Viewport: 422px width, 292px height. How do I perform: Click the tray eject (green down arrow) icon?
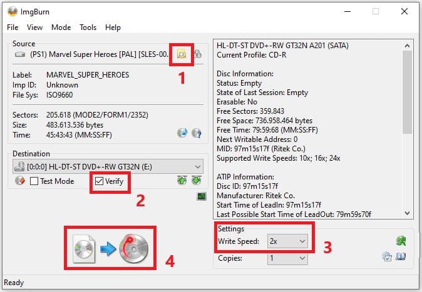(196, 181)
